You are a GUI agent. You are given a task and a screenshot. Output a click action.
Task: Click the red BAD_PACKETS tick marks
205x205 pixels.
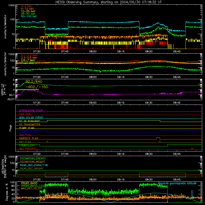(x=192, y=149)
